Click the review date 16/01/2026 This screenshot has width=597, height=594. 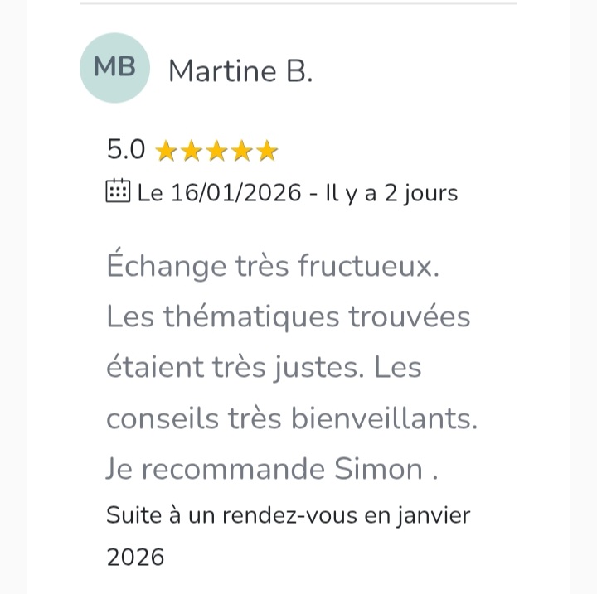(235, 193)
